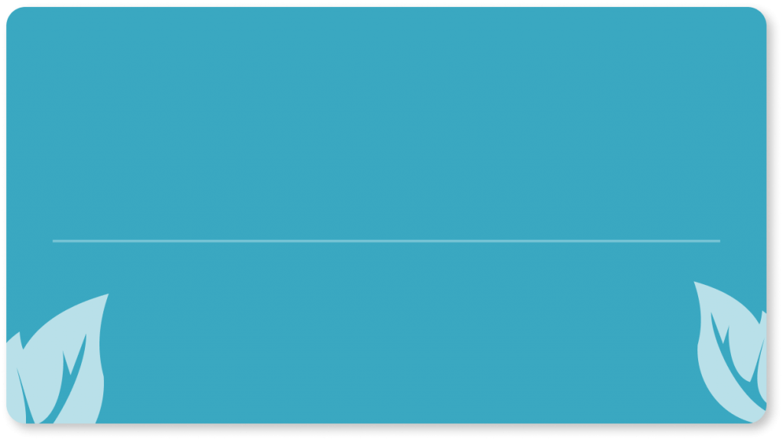The image size is (783, 440).
Task: Click the top-right rounded corner of the card
Action: [x=761, y=12]
